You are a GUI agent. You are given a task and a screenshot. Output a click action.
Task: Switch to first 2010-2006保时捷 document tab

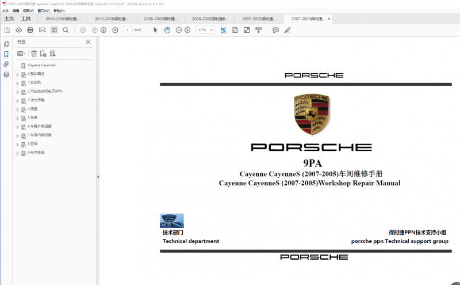click(62, 19)
